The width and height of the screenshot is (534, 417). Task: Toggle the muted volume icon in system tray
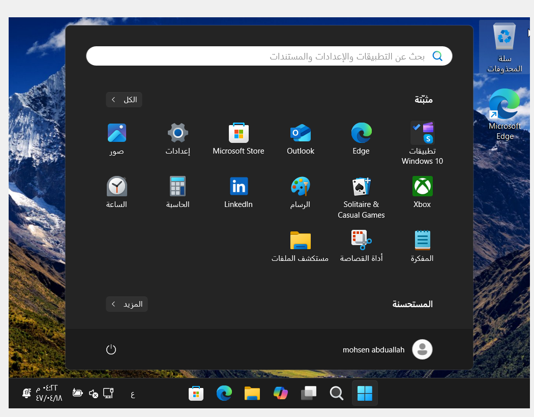(93, 393)
